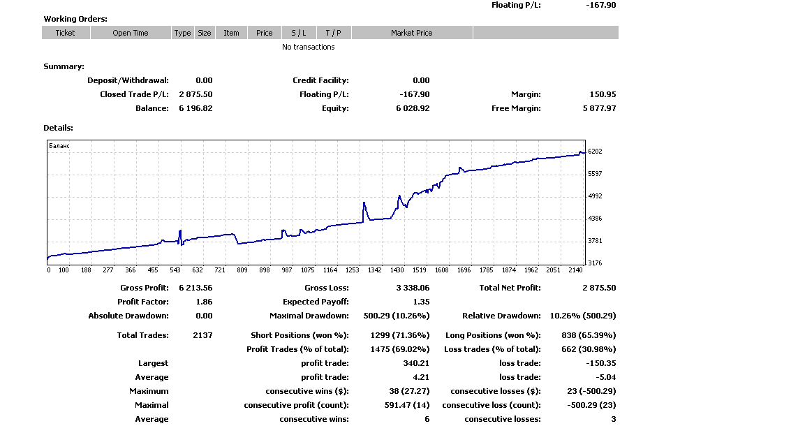The image size is (798, 426).
Task: Click the 6202 chart axis value
Action: point(595,151)
